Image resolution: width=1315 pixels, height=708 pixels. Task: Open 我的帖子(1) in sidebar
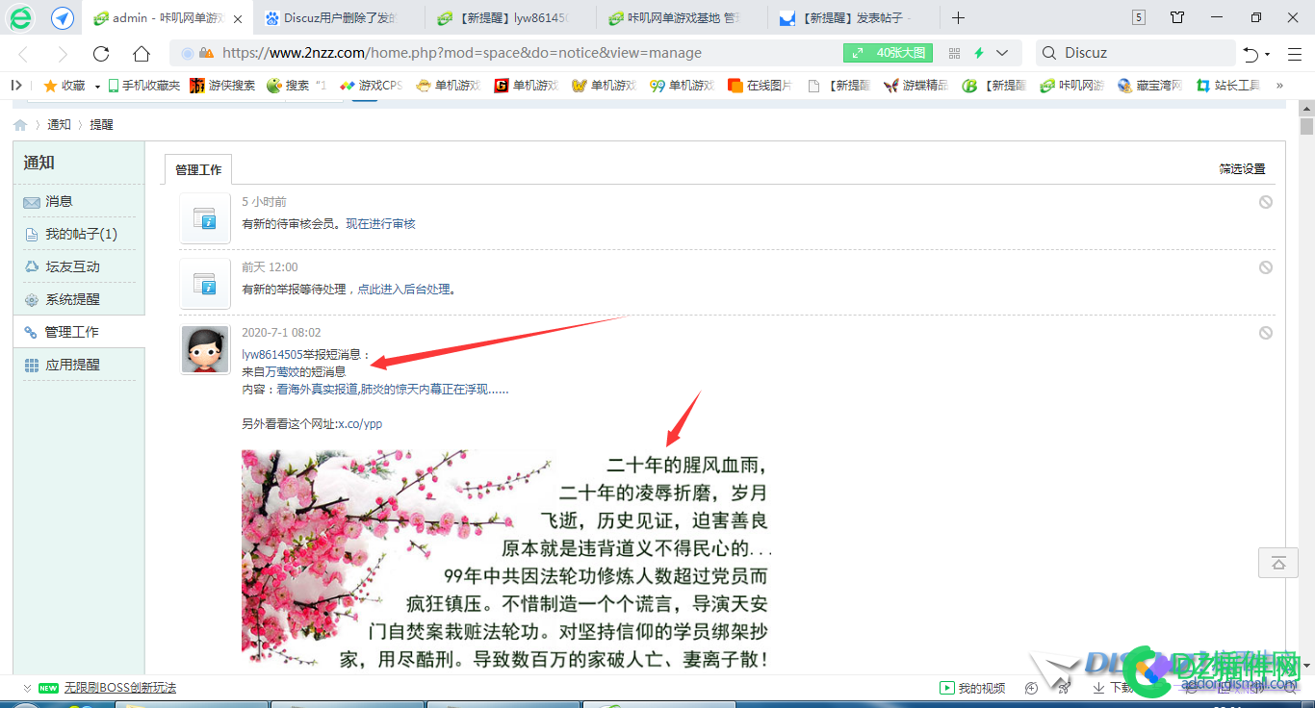click(x=79, y=235)
